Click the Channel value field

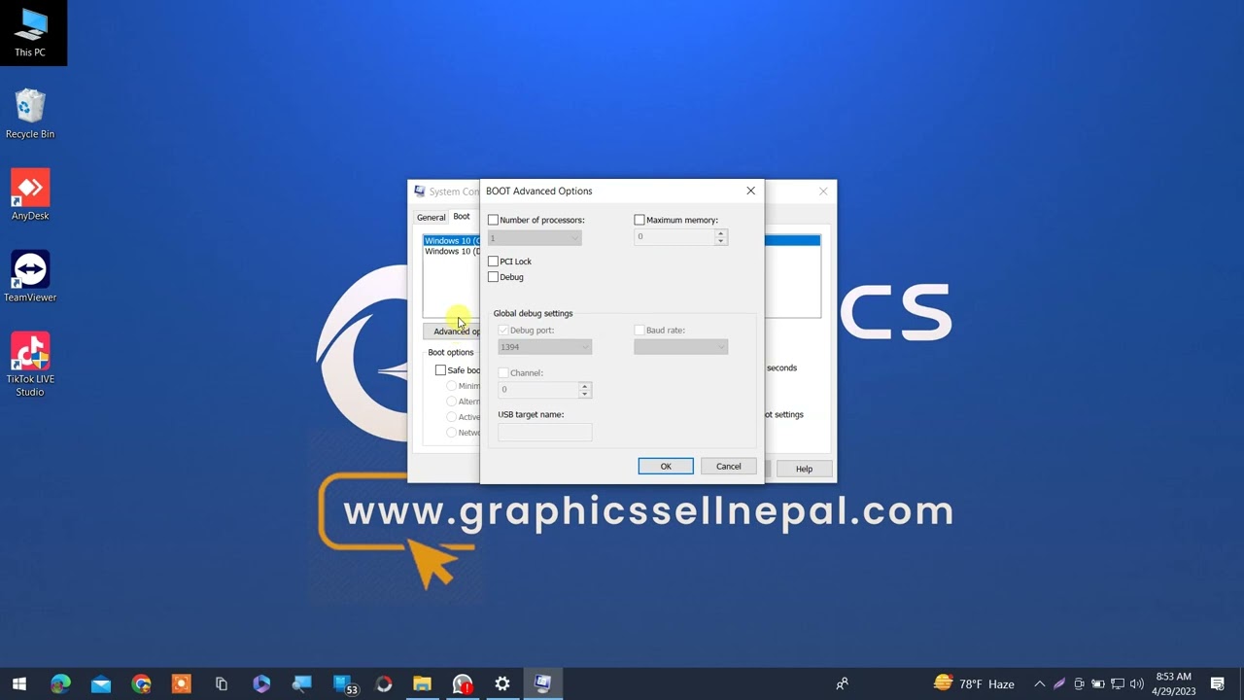[537, 389]
